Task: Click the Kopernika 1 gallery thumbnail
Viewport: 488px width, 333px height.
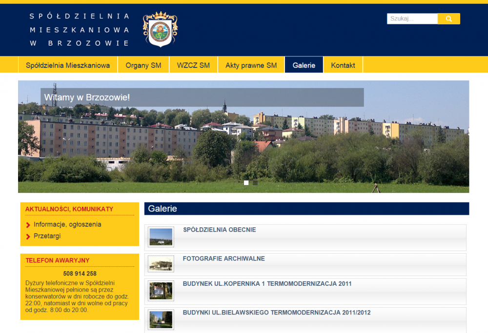Action: (x=161, y=291)
